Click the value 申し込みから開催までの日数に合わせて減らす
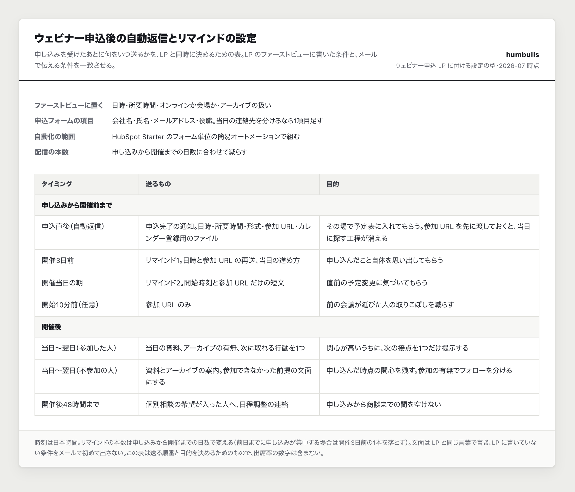 click(180, 152)
